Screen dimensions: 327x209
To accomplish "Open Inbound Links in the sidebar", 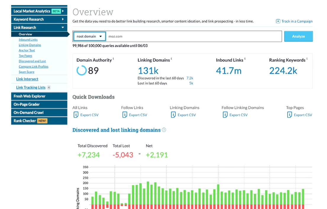I will coord(28,40).
